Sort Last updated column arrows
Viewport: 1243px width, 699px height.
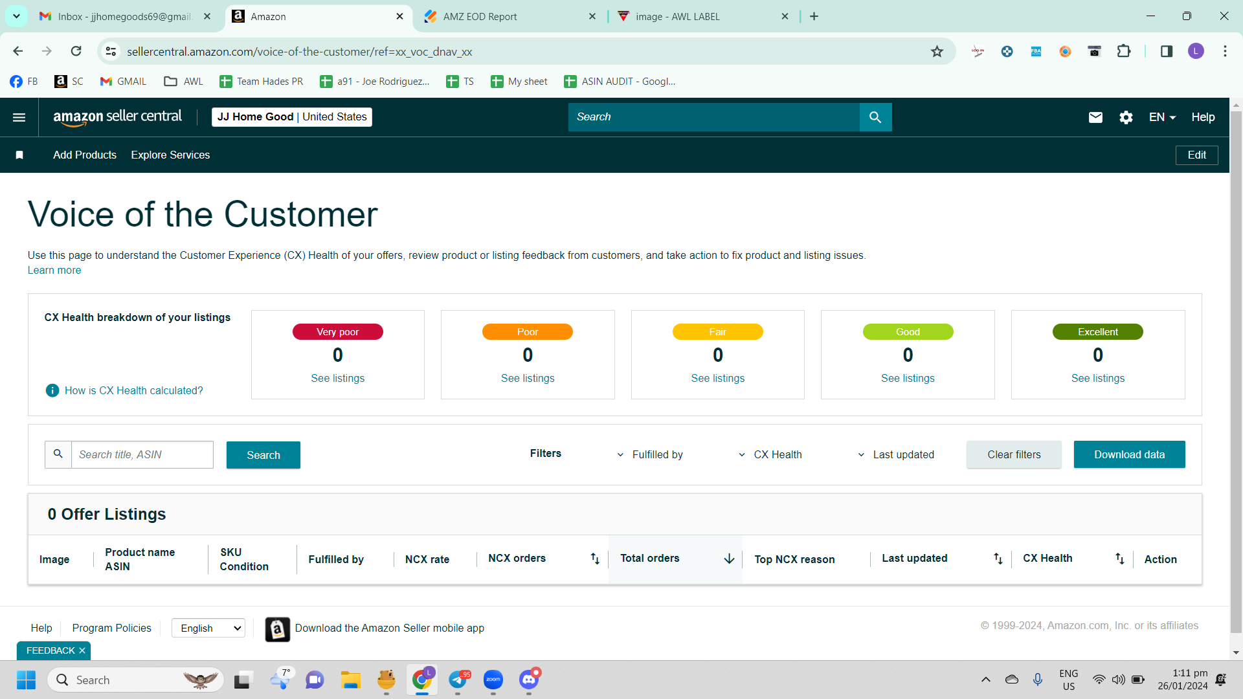(x=998, y=559)
